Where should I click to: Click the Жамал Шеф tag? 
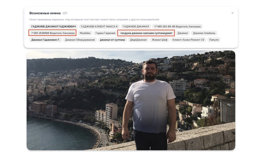160,40
